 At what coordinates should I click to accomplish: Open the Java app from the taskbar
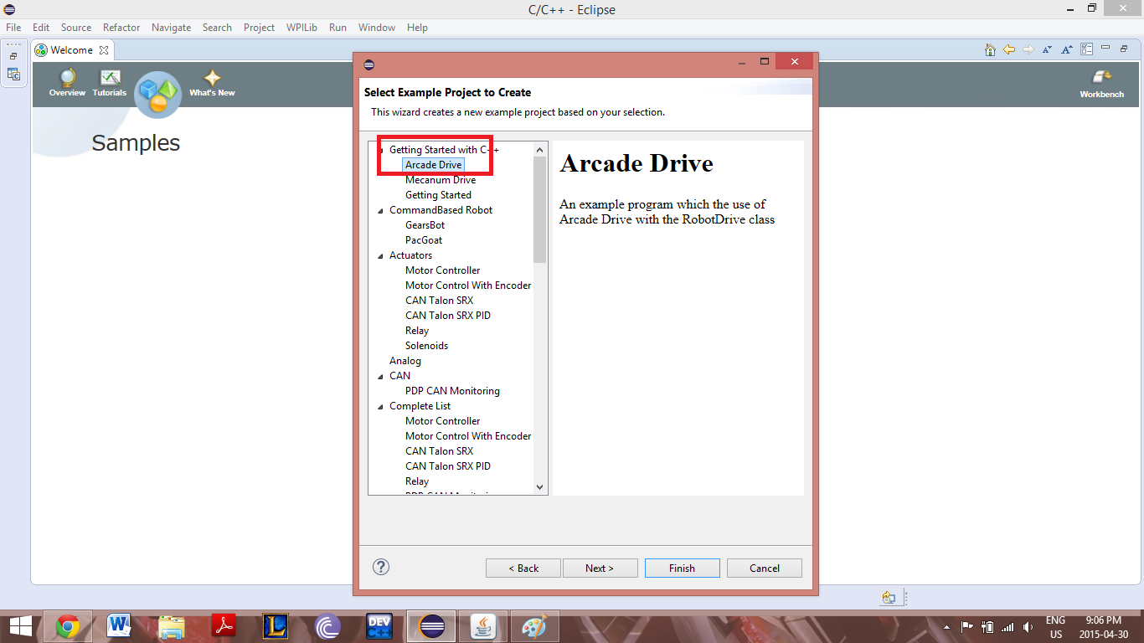pos(482,626)
